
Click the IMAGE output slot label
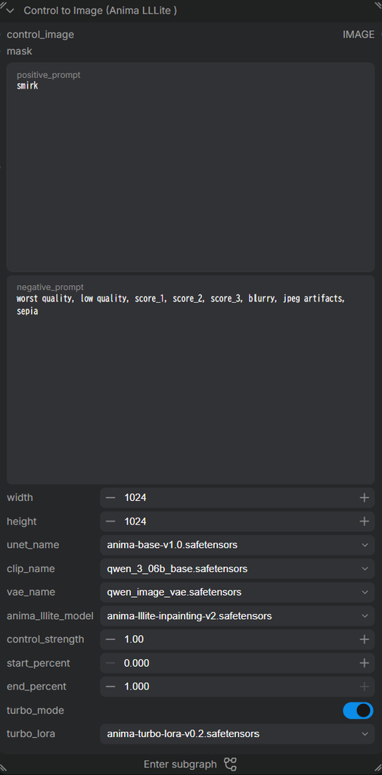click(359, 35)
